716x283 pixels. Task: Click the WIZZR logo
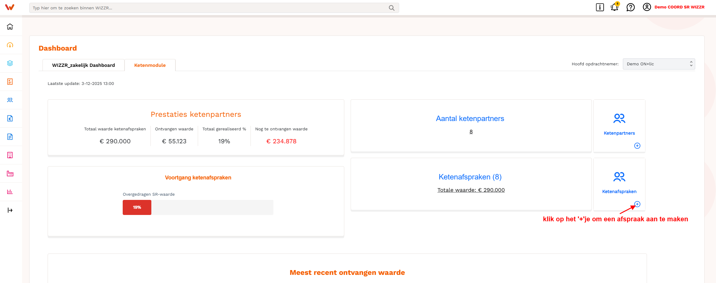[x=10, y=7]
